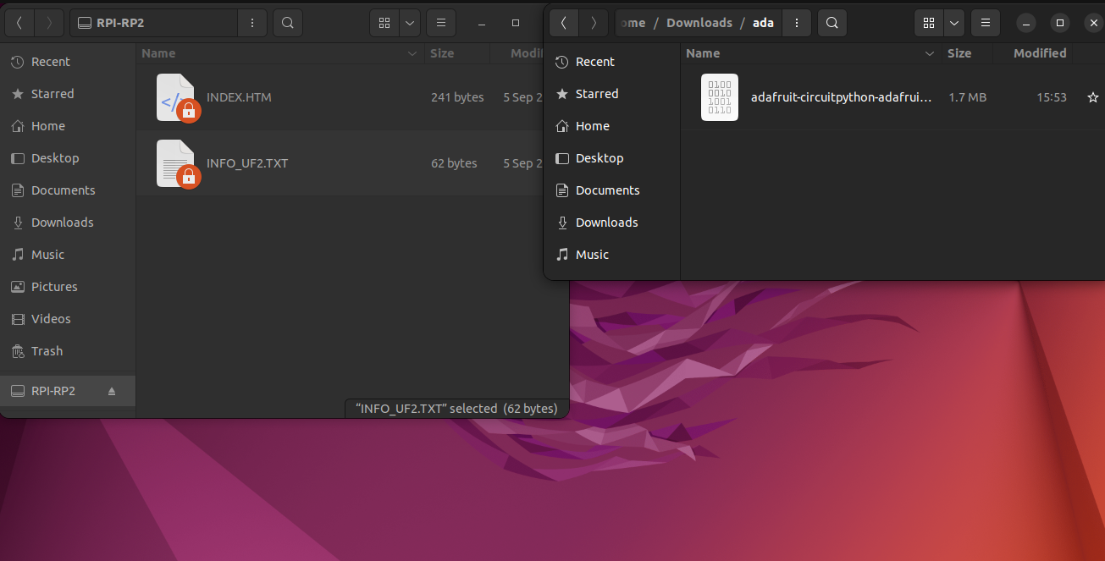Click Downloads in the path breadcrumb
Image resolution: width=1105 pixels, height=561 pixels.
pos(699,23)
